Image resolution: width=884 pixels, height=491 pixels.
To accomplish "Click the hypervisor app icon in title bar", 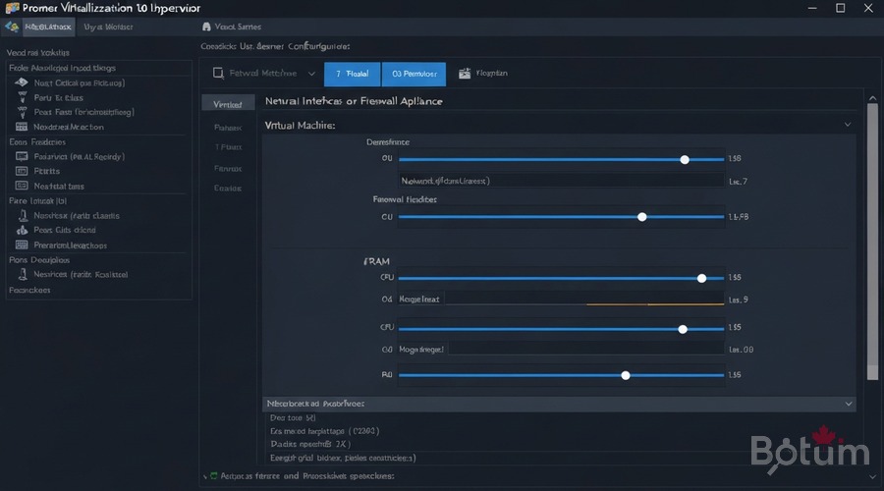I will 12,8.
